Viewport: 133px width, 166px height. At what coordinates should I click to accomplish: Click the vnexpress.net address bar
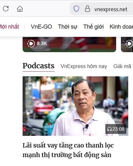[111, 9]
